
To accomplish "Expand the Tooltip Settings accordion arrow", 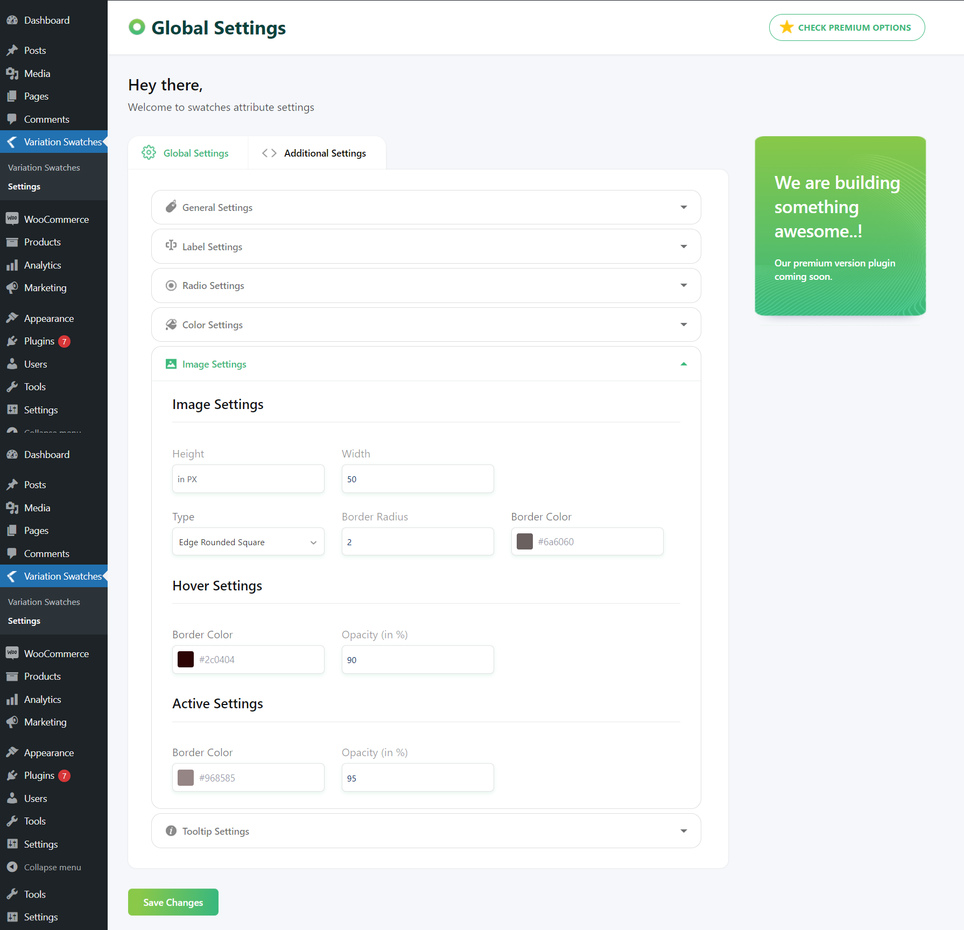I will (x=684, y=831).
